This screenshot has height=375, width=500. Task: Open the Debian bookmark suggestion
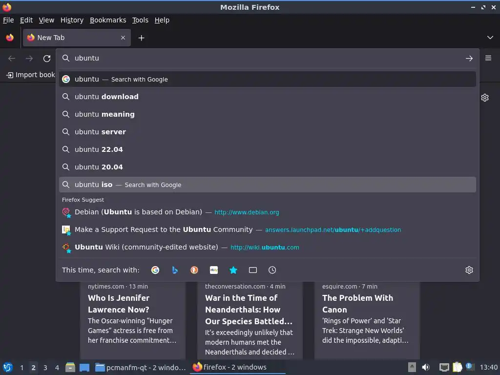point(267,212)
